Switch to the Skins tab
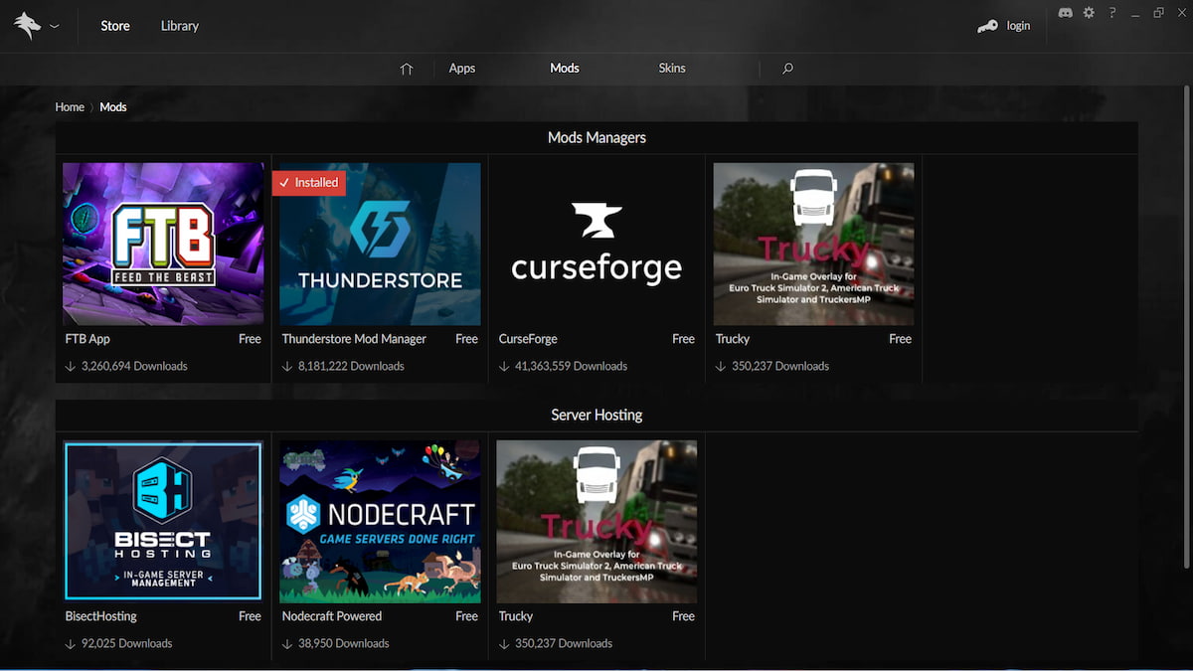1193x671 pixels. click(x=672, y=69)
